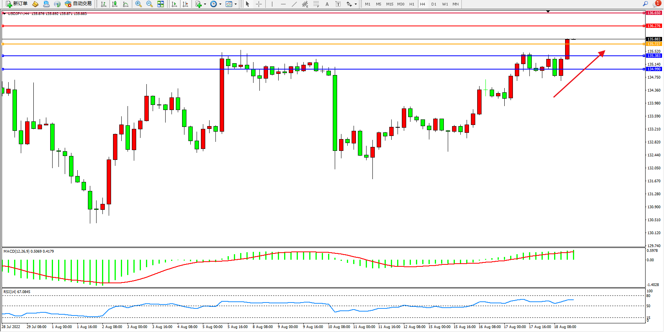The width and height of the screenshot is (664, 332).
Task: Select the crosshair tool
Action: (x=259, y=4)
